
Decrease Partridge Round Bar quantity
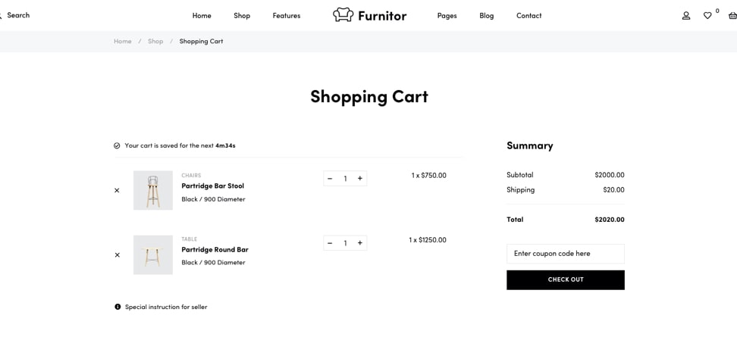pyautogui.click(x=330, y=243)
